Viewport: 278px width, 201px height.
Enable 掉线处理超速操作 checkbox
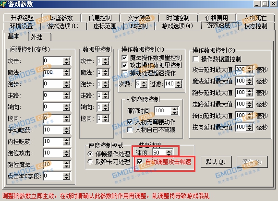[124, 73]
